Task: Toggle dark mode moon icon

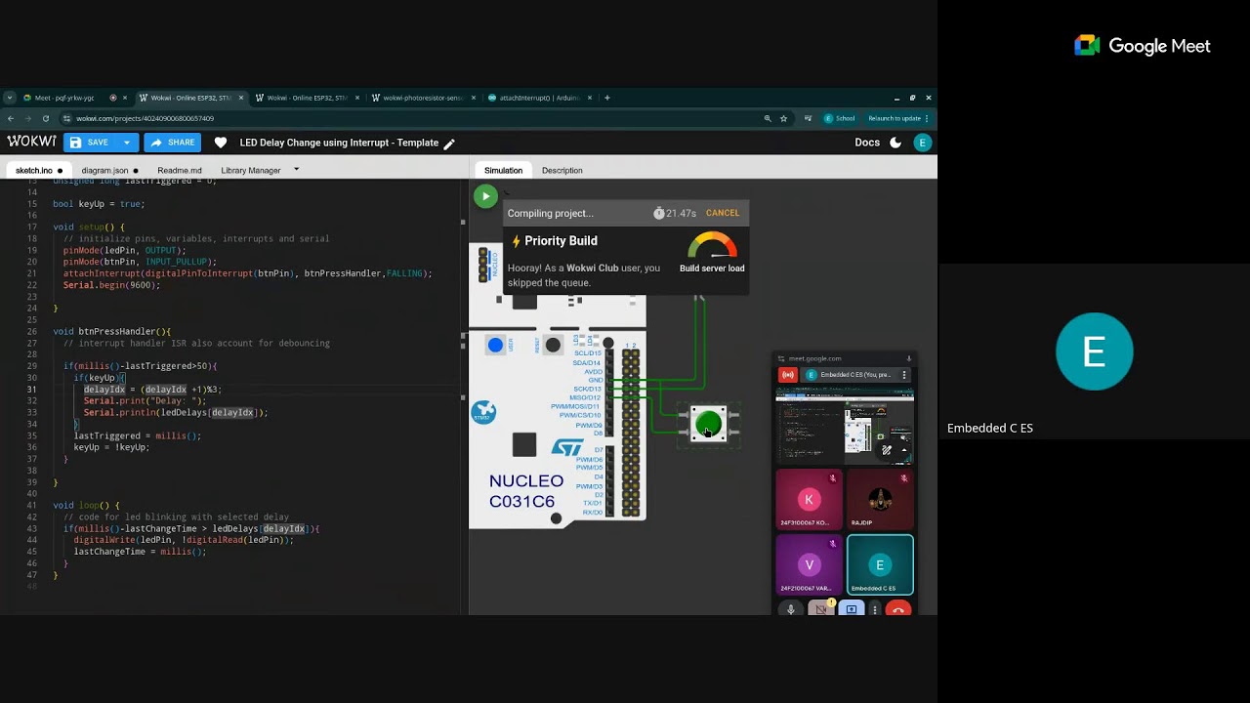Action: click(896, 143)
